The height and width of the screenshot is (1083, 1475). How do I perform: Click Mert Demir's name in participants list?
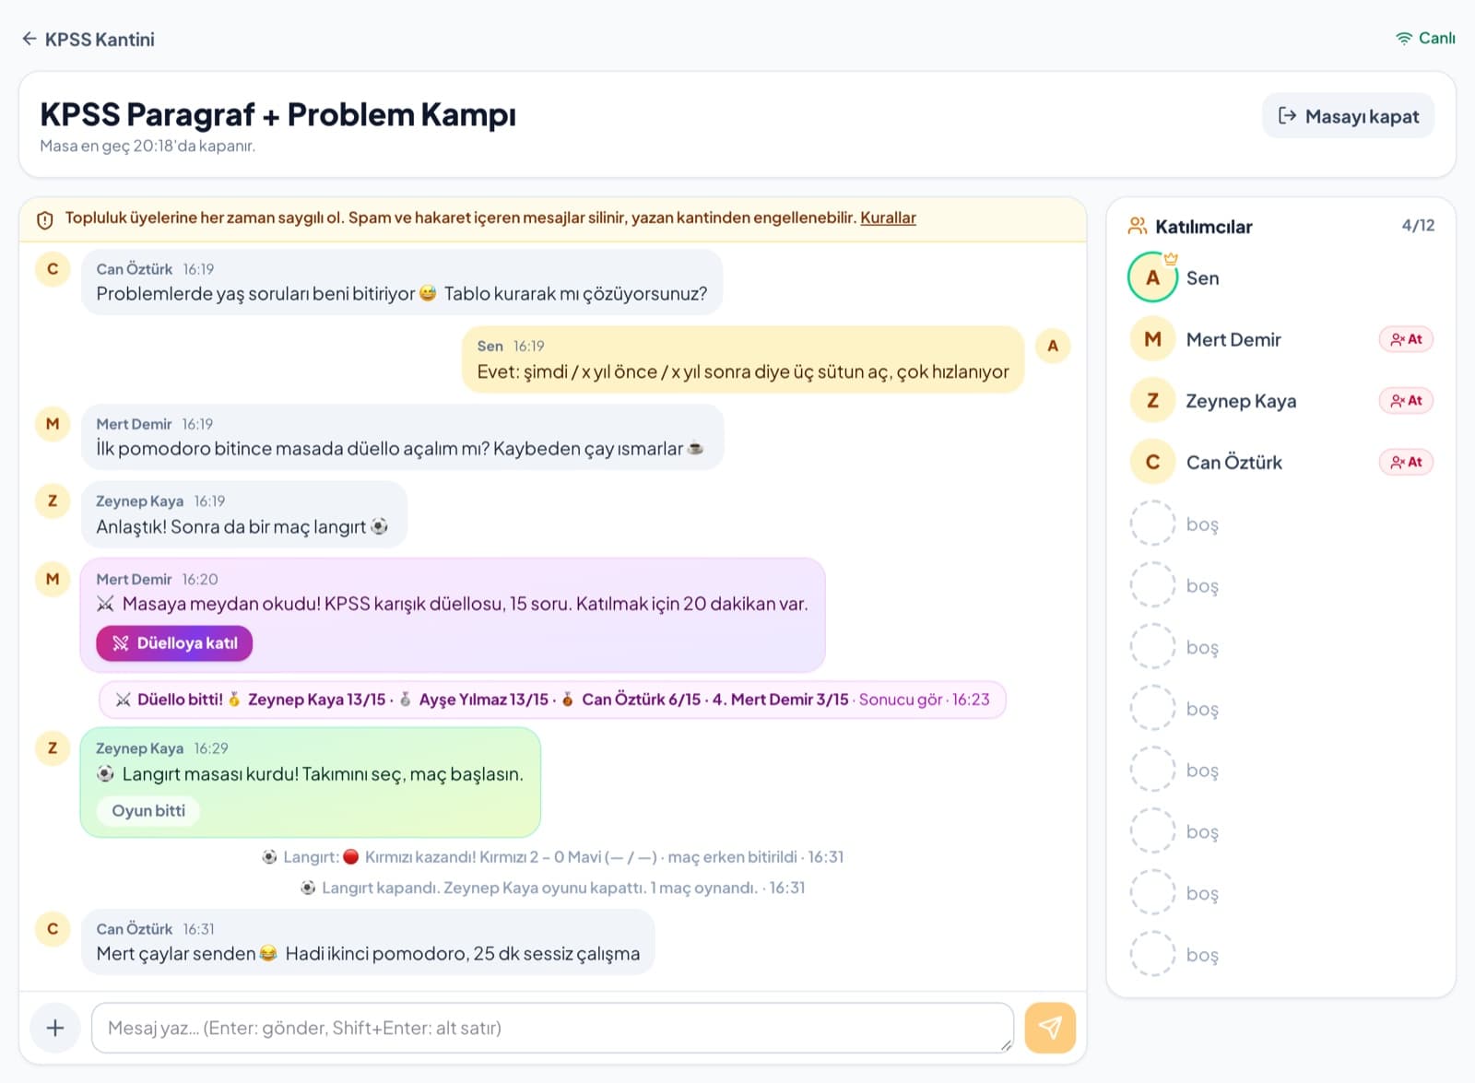[x=1233, y=339]
